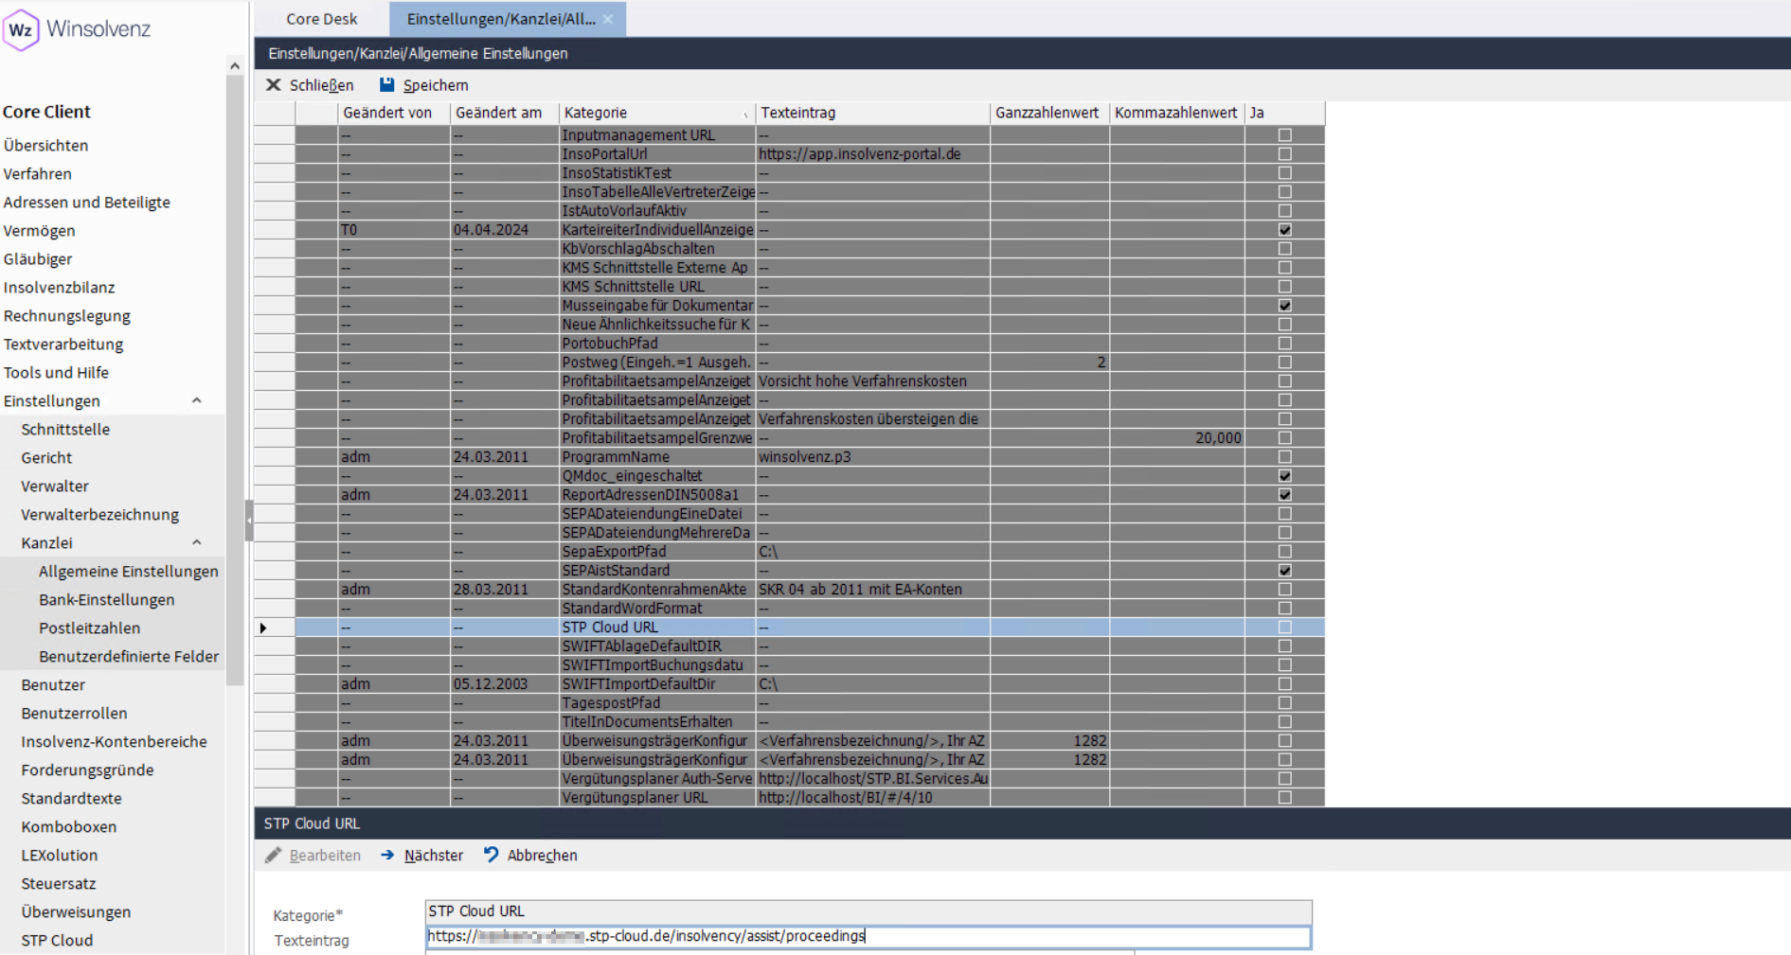Click the sidebar scroll-up arrow

(235, 66)
